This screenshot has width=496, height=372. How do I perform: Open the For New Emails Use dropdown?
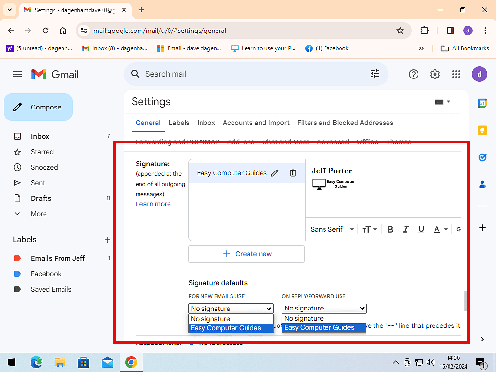[x=231, y=309]
